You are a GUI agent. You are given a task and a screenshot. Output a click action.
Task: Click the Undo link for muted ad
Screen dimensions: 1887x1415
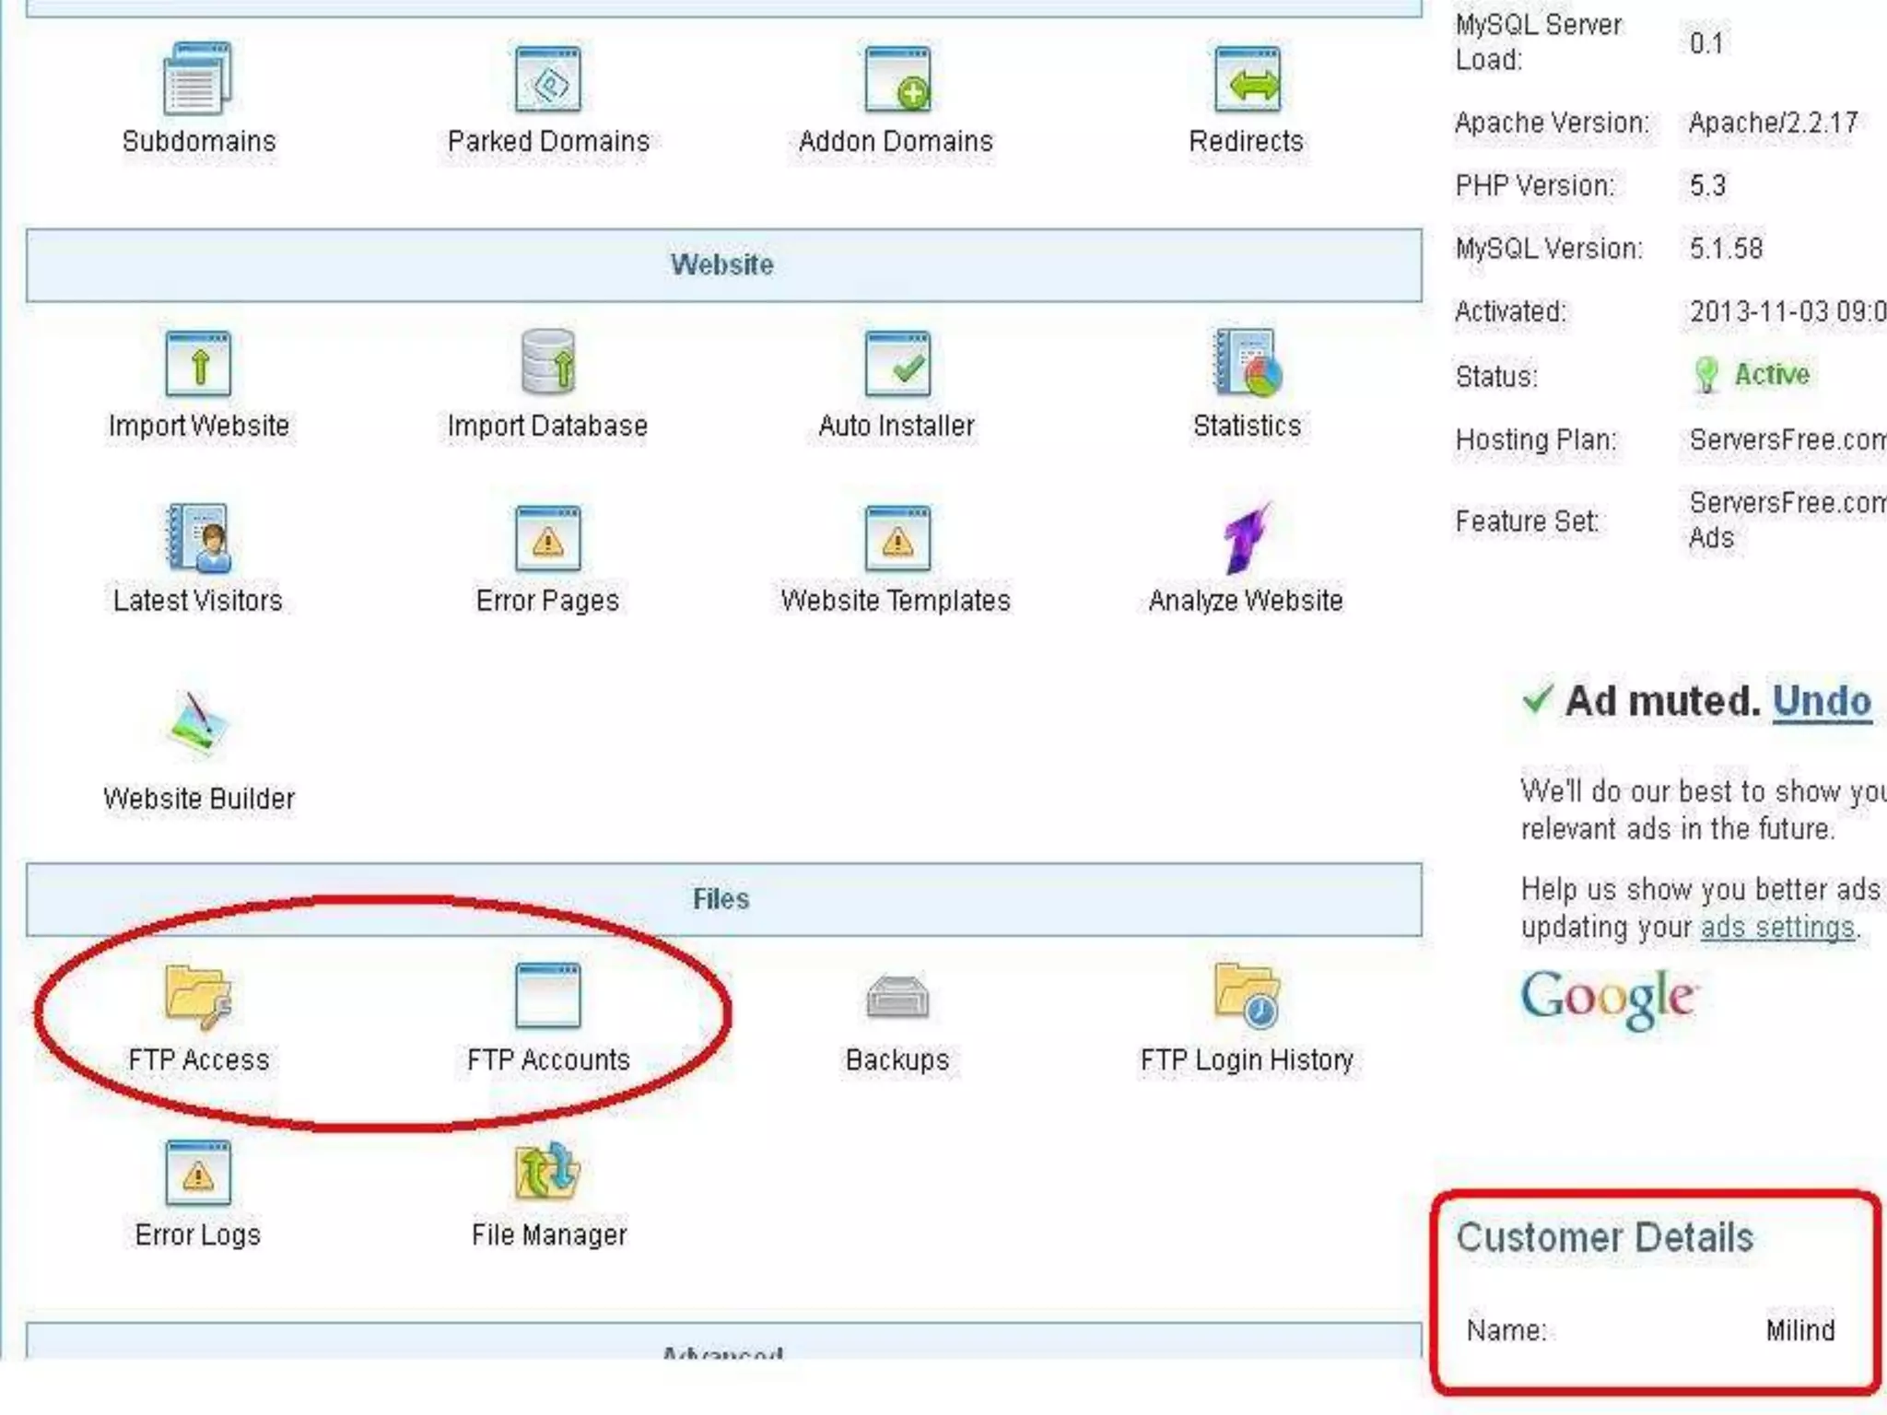pos(1822,702)
